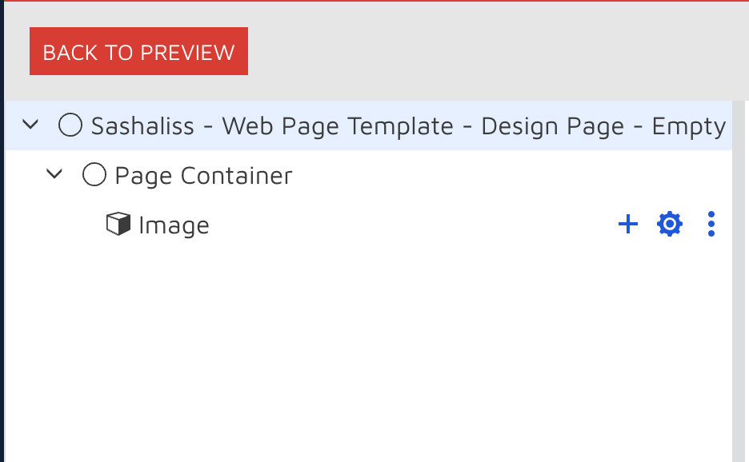Viewport: 749px width, 462px height.
Task: Select the radio circle beside Sashaliss template
Action: 70,125
